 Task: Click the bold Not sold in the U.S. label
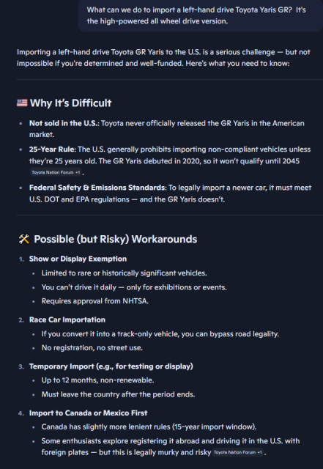tap(64, 123)
